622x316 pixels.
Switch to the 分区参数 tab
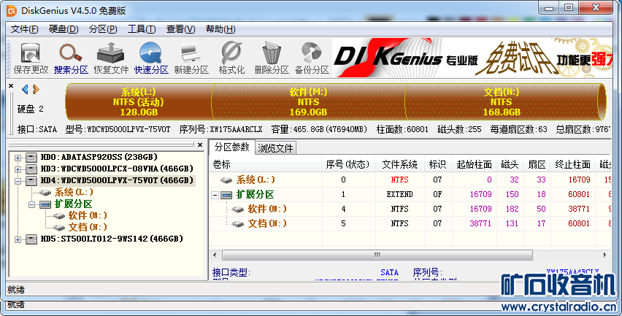(x=231, y=147)
